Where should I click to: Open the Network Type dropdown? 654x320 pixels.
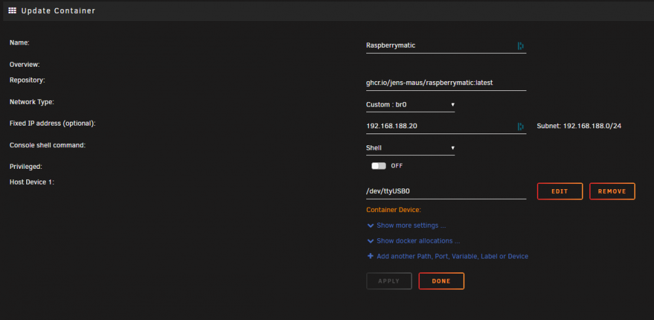411,105
